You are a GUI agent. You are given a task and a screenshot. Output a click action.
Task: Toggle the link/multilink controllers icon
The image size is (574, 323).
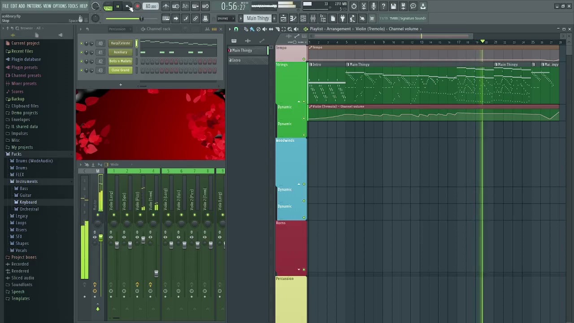coord(196,18)
